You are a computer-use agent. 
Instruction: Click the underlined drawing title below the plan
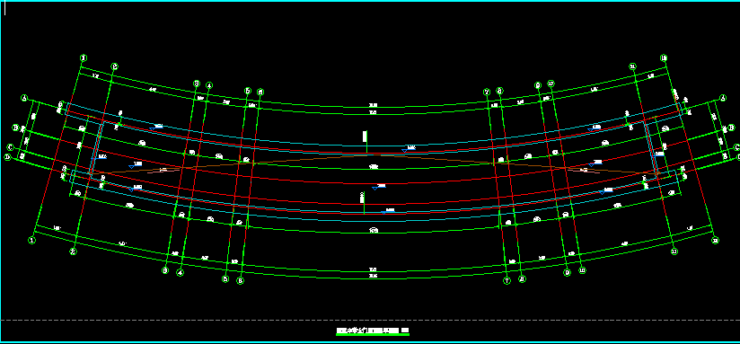(373, 331)
